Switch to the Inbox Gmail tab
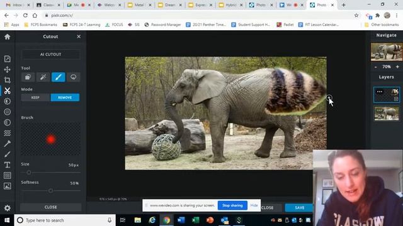The height and width of the screenshot is (226, 403). click(x=18, y=5)
